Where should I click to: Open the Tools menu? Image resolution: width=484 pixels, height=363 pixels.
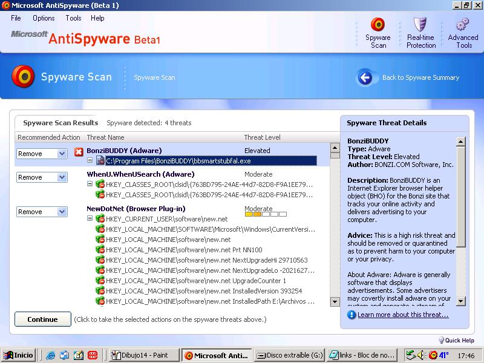pyautogui.click(x=73, y=18)
